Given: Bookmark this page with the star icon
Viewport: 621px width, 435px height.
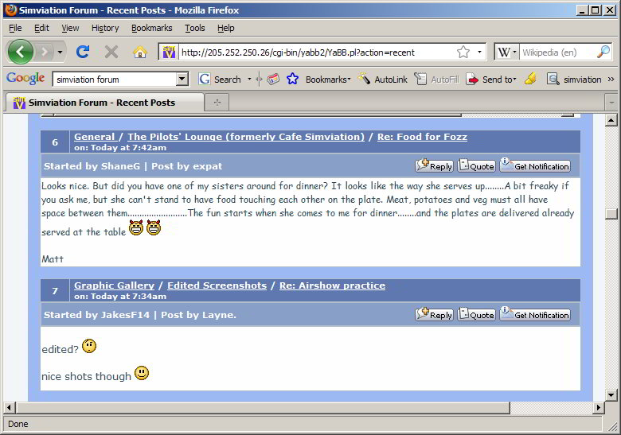Looking at the screenshot, I should [463, 52].
